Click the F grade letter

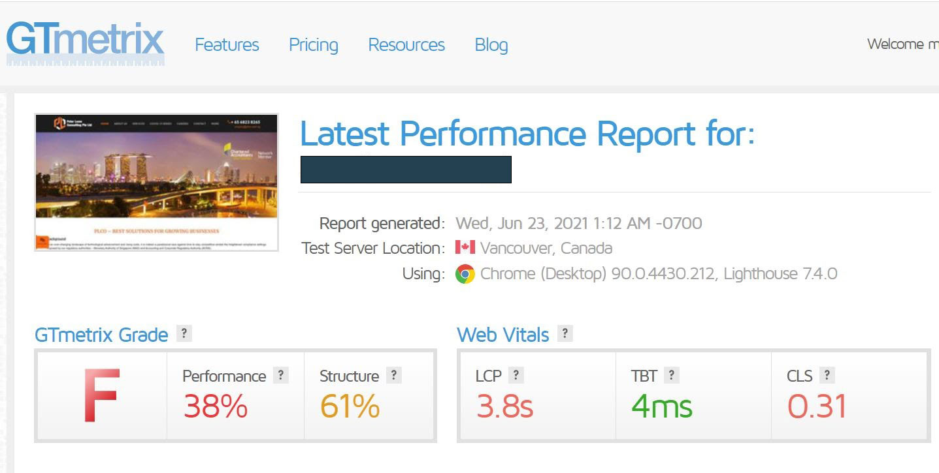(x=101, y=395)
